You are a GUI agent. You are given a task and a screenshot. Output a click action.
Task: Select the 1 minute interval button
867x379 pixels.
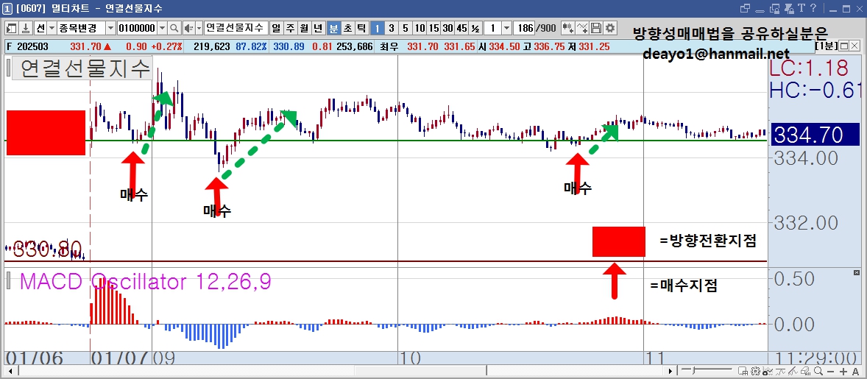click(x=377, y=28)
